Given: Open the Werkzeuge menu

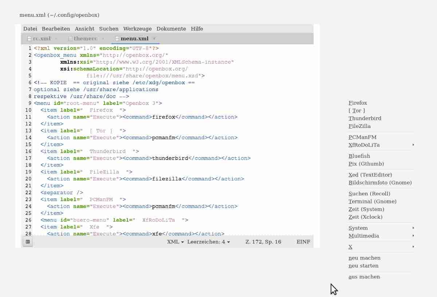Looking at the screenshot, I should click(x=137, y=29).
